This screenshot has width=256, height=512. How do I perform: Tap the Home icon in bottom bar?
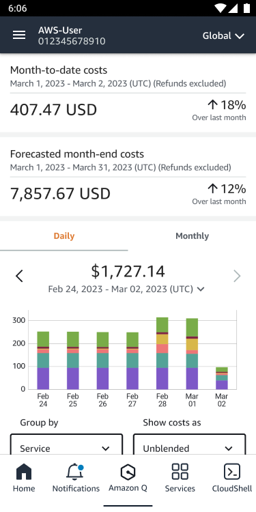tap(24, 472)
